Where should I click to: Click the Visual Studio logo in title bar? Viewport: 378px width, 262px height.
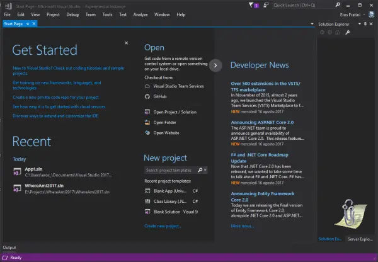tap(8, 6)
